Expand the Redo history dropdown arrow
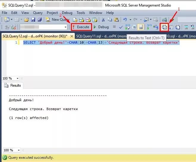 pos(141,20)
